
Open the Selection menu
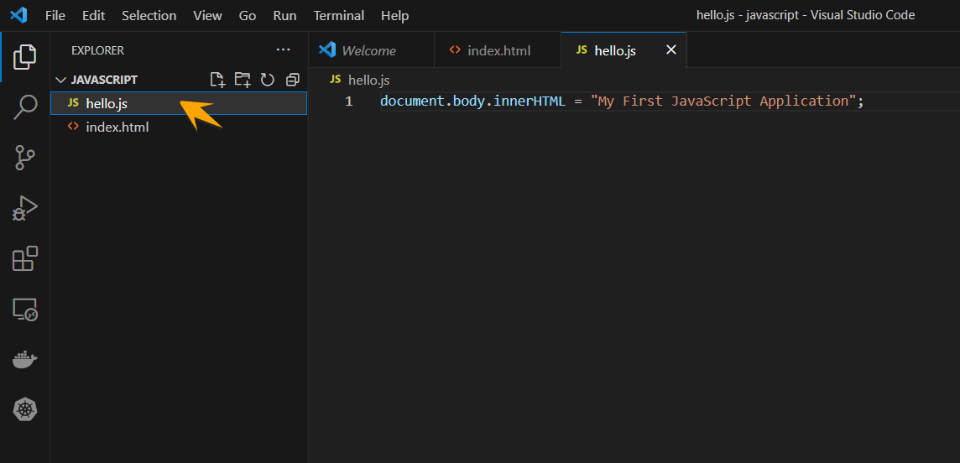click(149, 15)
